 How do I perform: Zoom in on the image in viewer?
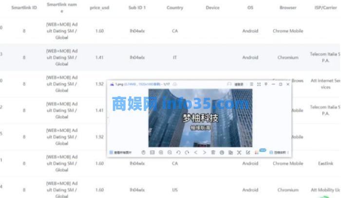click(x=161, y=153)
